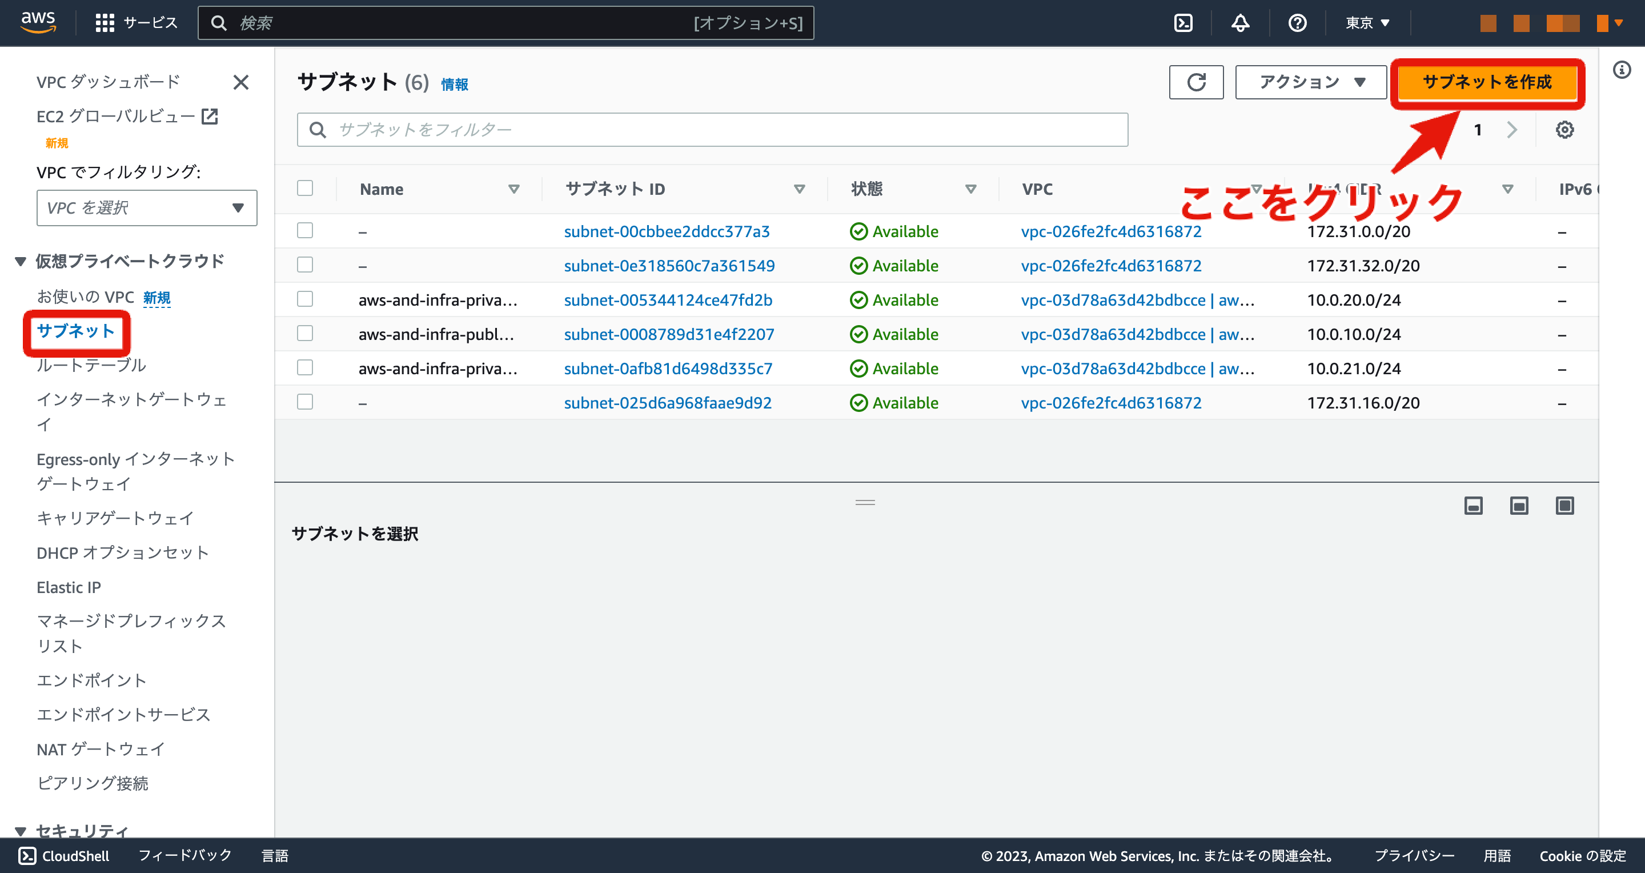Click the info panel icon at right edge
Screen dimensions: 1645x873
1622,70
